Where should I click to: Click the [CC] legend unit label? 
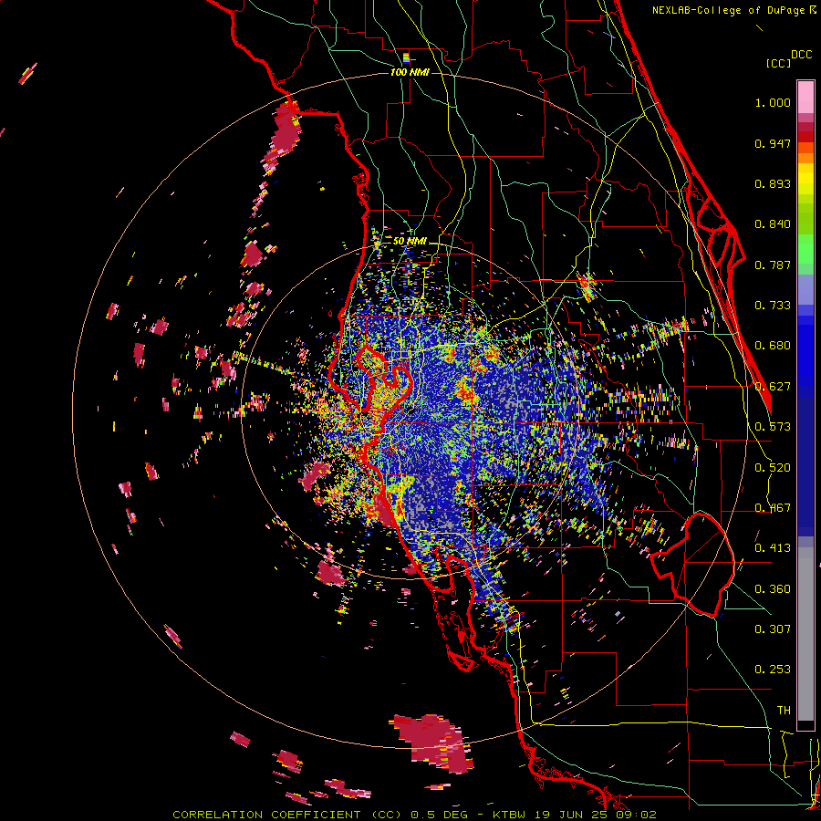pos(778,63)
